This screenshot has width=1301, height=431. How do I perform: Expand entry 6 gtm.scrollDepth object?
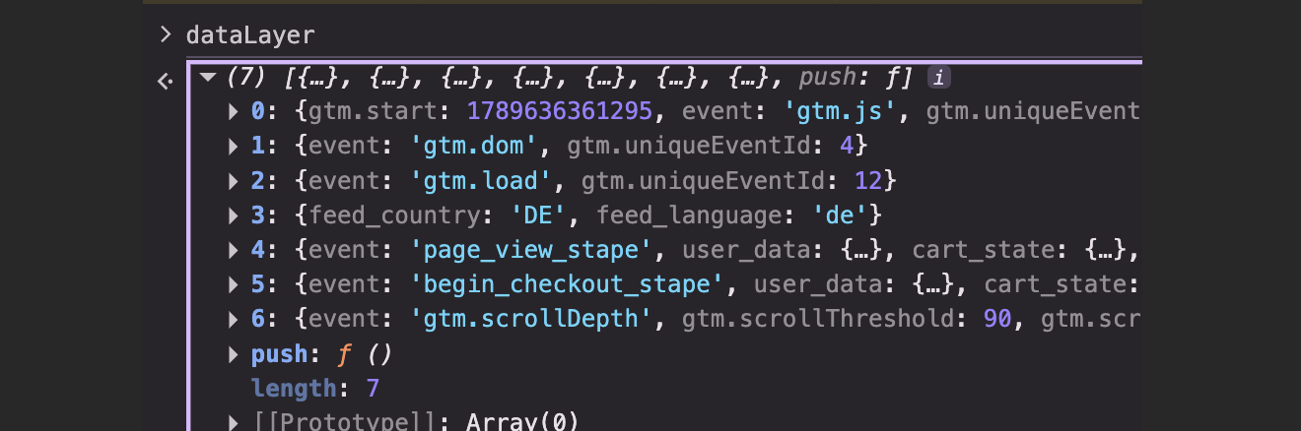point(234,319)
